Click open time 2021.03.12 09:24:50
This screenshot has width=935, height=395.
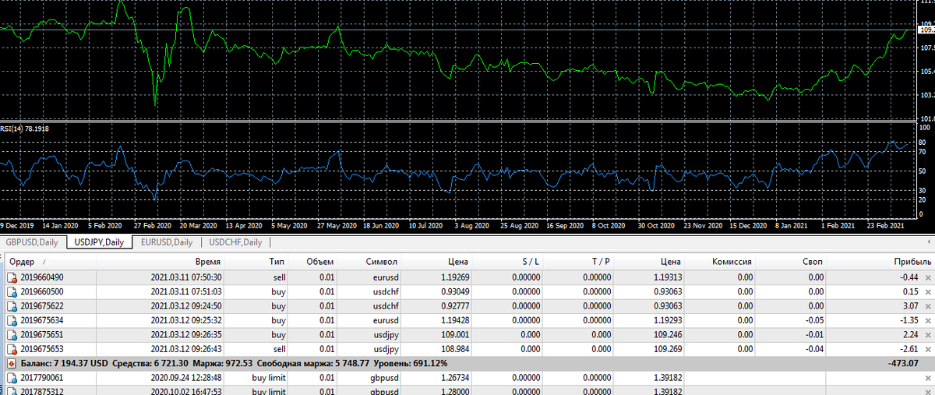[x=186, y=306]
